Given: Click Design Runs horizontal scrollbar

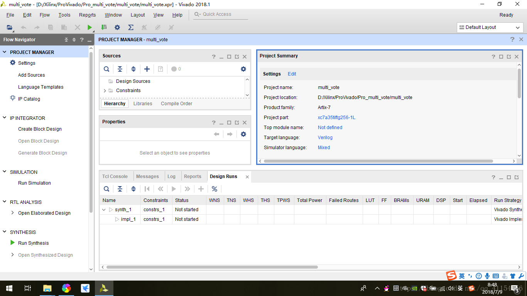Looking at the screenshot, I should tap(212, 267).
